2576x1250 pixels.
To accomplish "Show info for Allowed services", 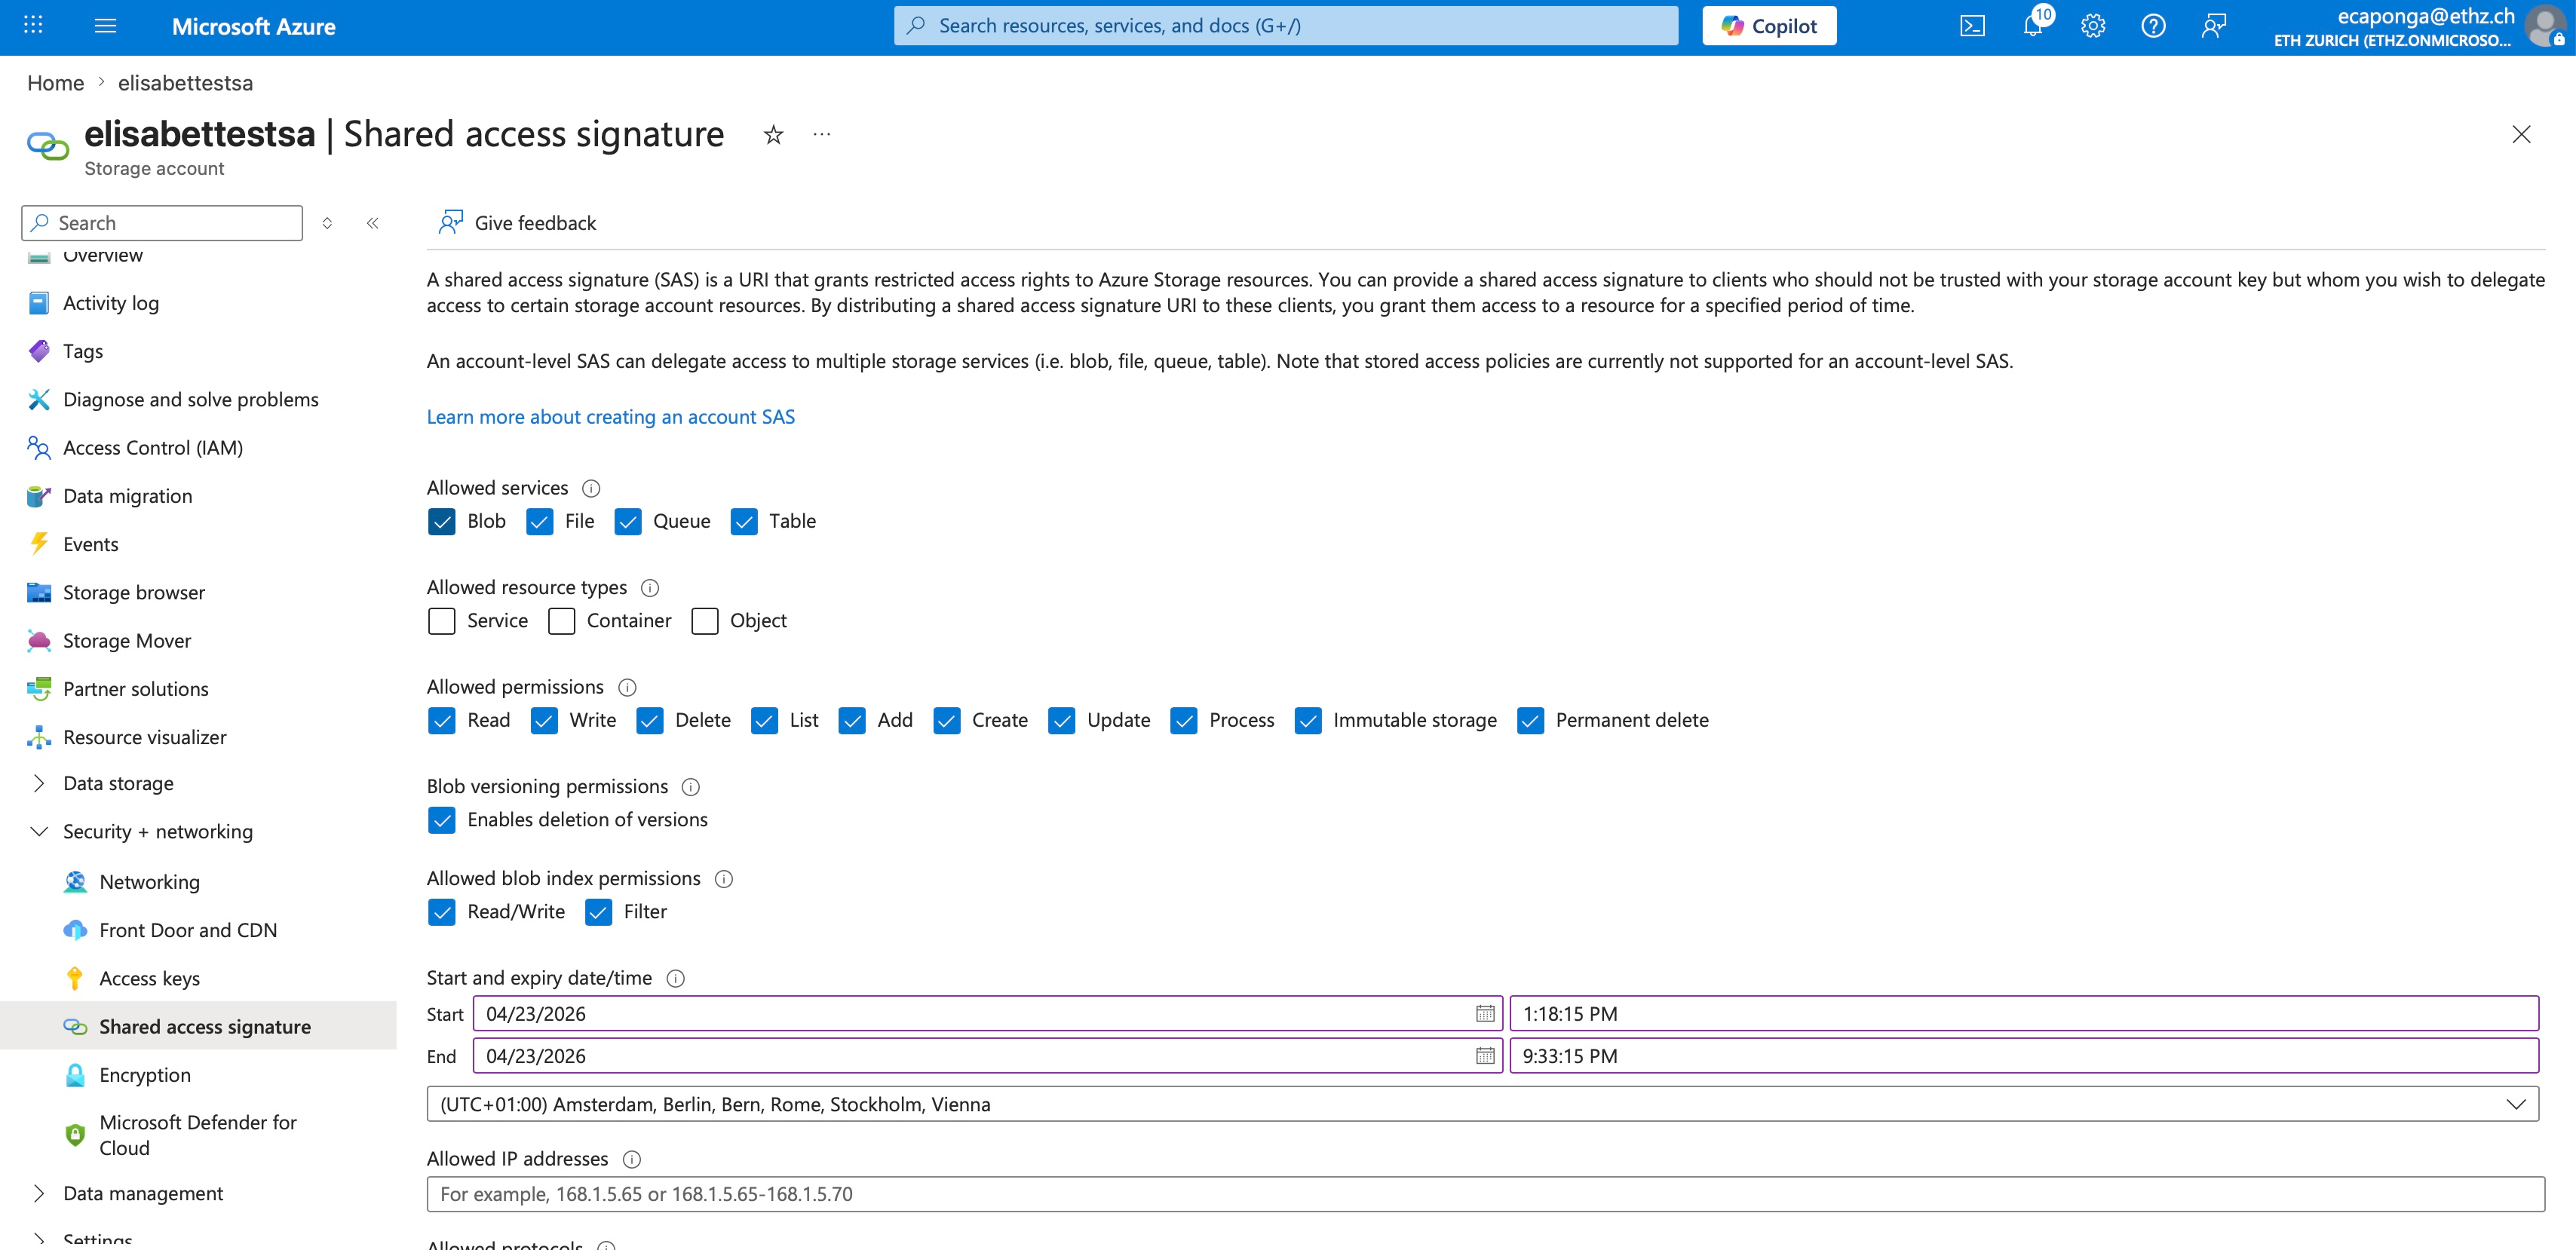I will 591,488.
